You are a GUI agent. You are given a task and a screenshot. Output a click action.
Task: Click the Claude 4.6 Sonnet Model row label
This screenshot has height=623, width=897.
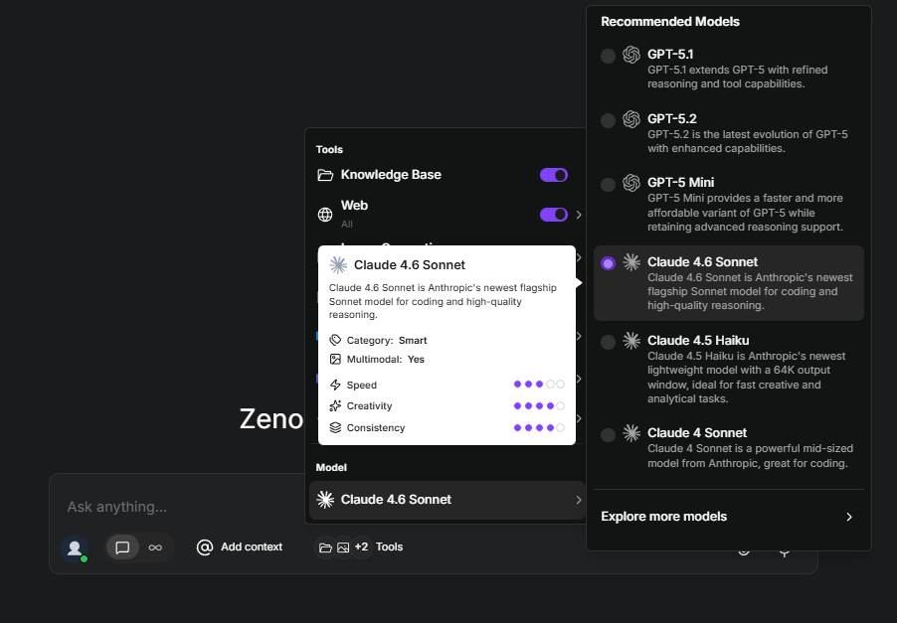(x=396, y=500)
